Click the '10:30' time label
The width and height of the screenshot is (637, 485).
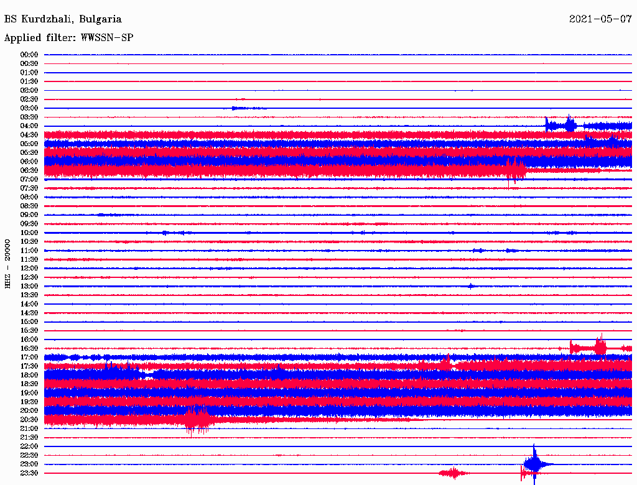pyautogui.click(x=29, y=242)
